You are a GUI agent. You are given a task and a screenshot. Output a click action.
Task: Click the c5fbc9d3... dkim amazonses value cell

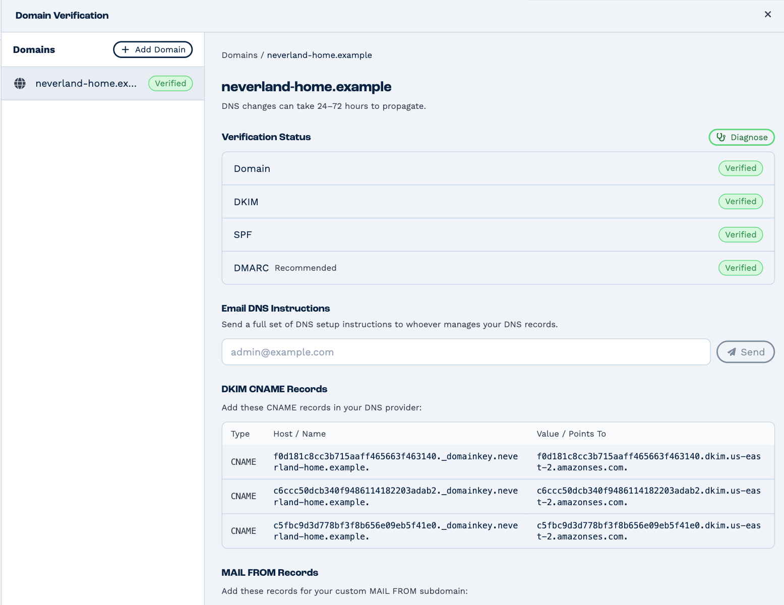(x=649, y=531)
